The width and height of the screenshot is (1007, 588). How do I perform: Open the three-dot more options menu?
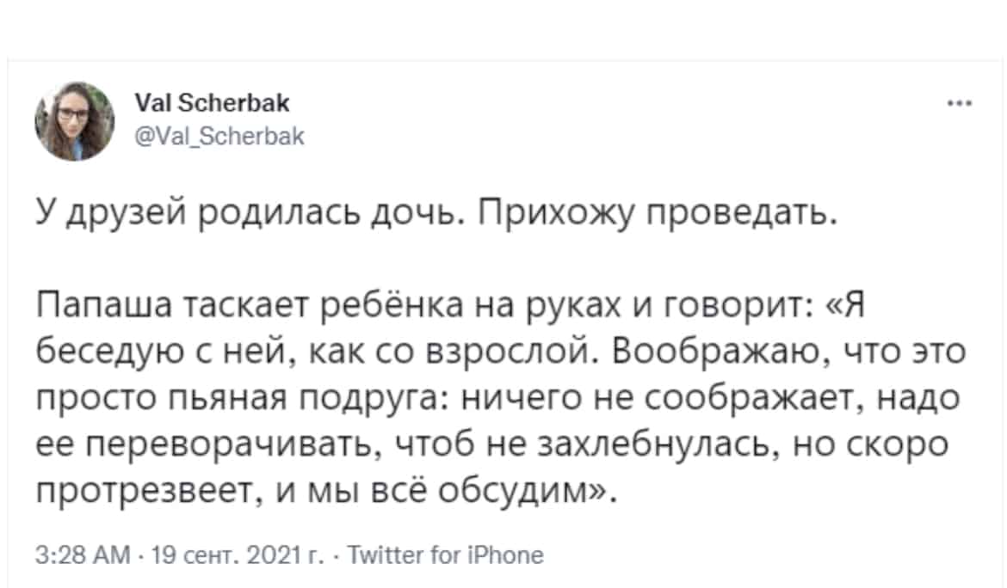click(x=960, y=102)
